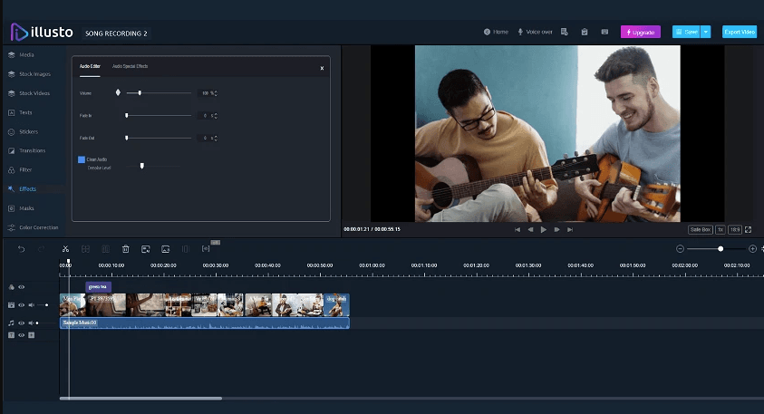Viewport: 764px width, 414px height.
Task: Zoom in the timeline with the plus icon
Action: (x=752, y=248)
